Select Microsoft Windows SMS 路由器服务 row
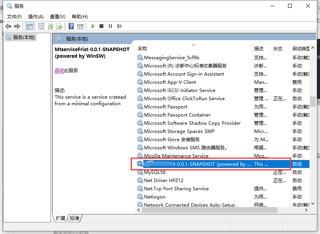Screen dimensions: 320x234 (x=223, y=147)
